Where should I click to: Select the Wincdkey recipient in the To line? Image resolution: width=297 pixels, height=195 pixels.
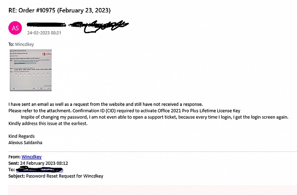[x=24, y=45]
